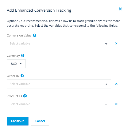Image resolution: width=128 pixels, height=132 pixels.
Task: Open help for Conversion Value
Action: pos(35,35)
